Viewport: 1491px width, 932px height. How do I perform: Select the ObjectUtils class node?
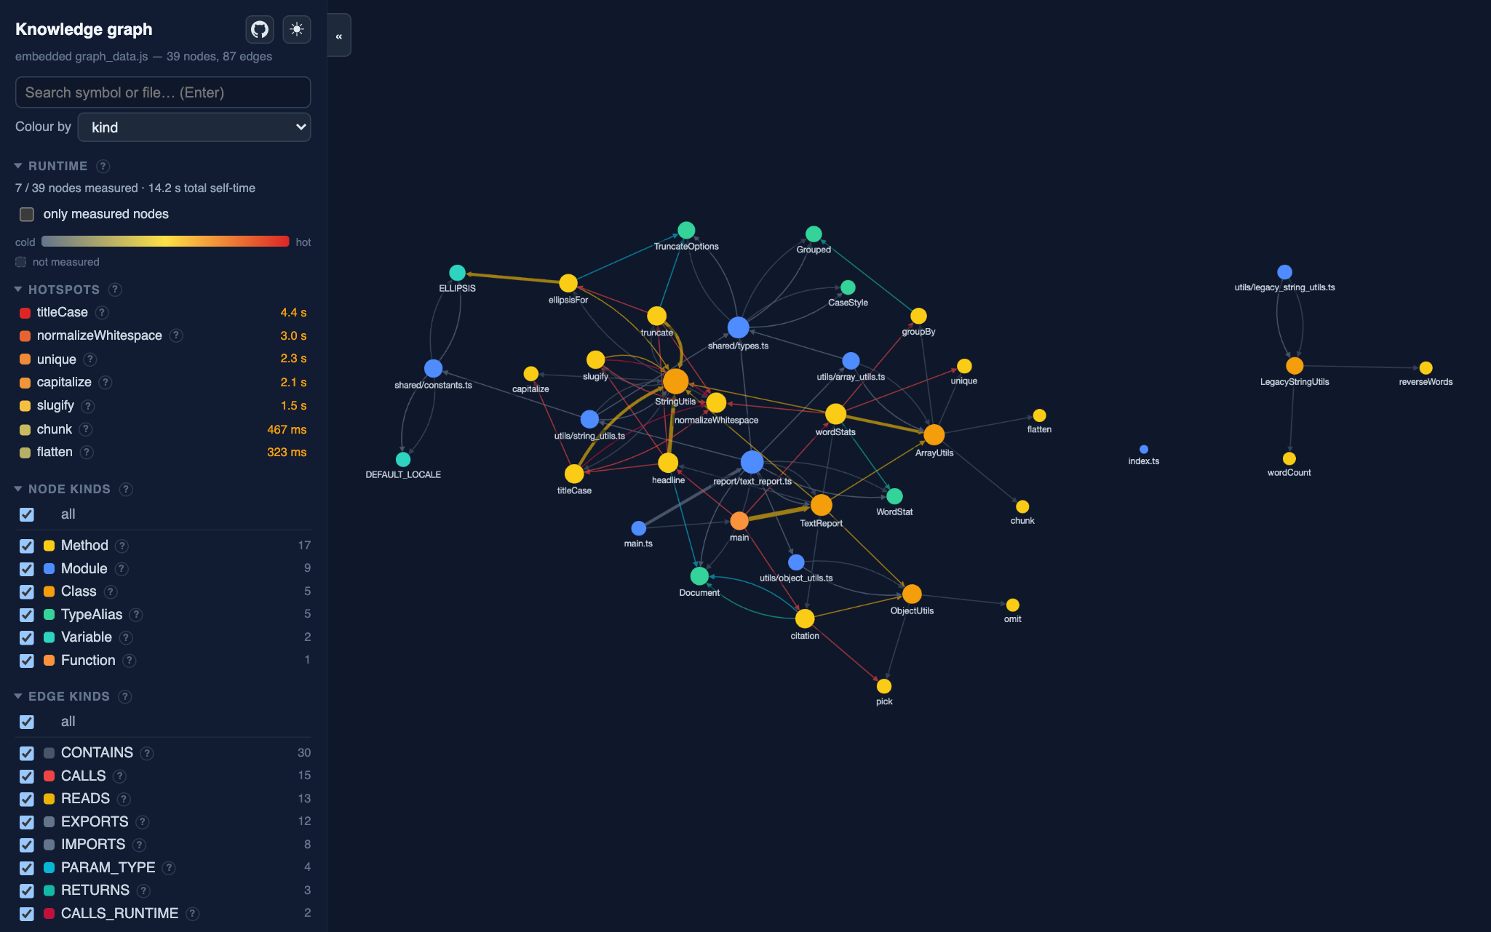coord(912,594)
